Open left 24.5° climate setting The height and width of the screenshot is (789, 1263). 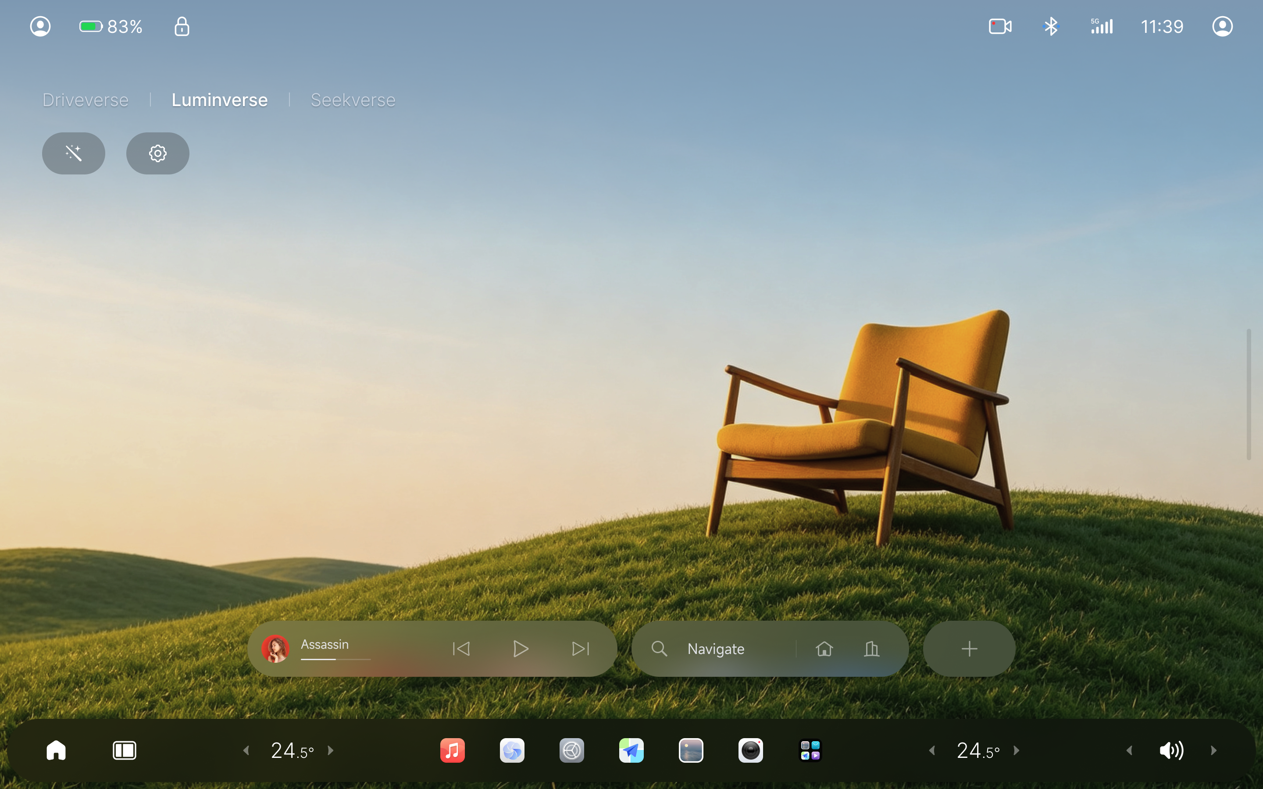coord(292,750)
